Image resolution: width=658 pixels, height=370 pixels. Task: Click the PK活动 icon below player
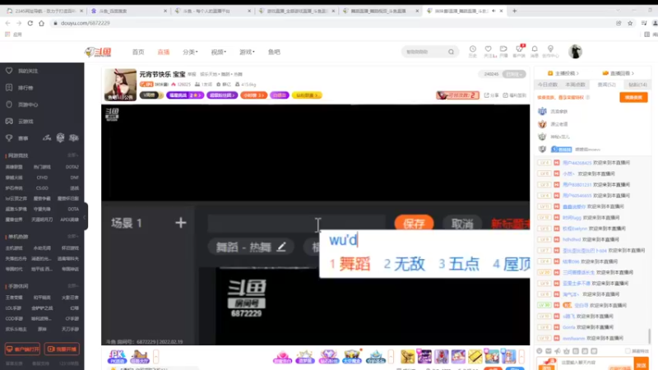pos(117,357)
